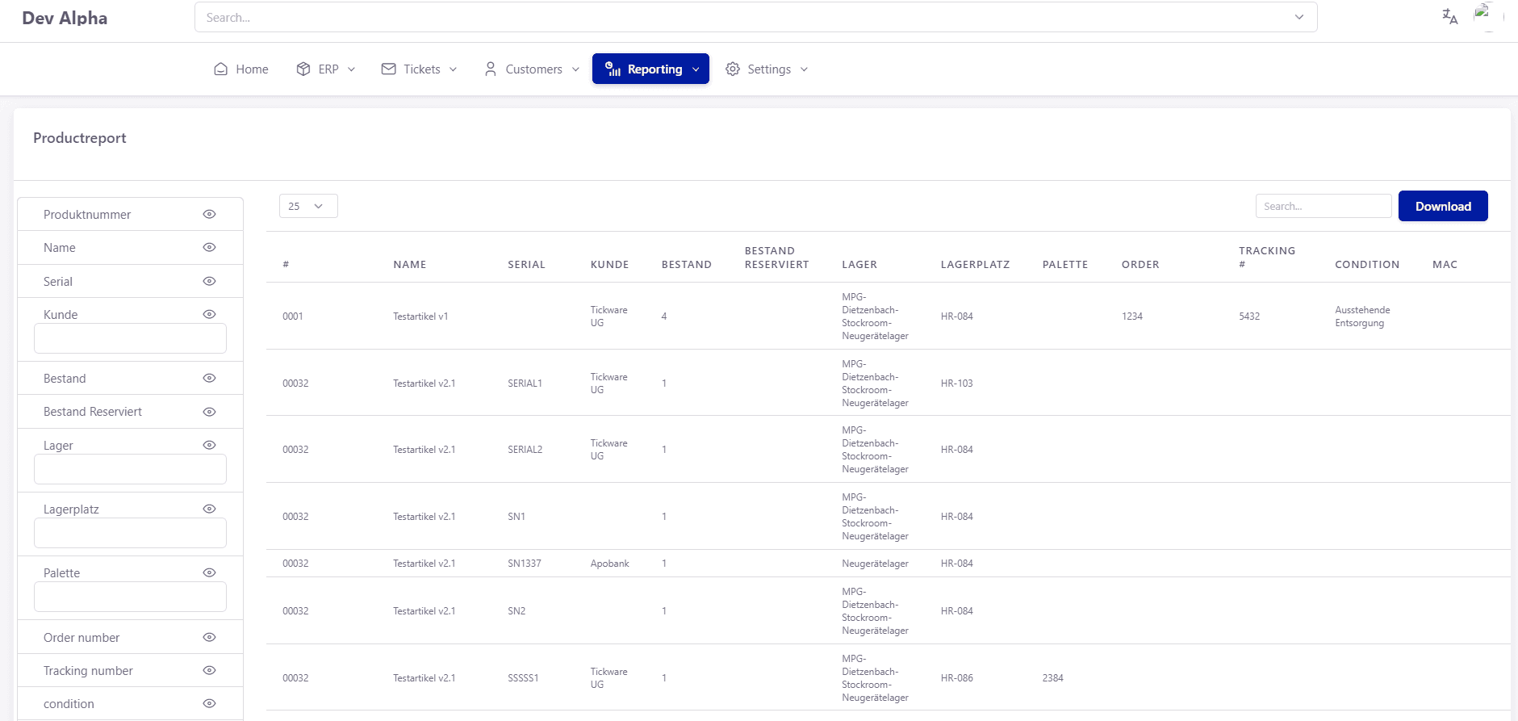1518x721 pixels.
Task: Sort by the CONDITION column header
Action: point(1367,264)
